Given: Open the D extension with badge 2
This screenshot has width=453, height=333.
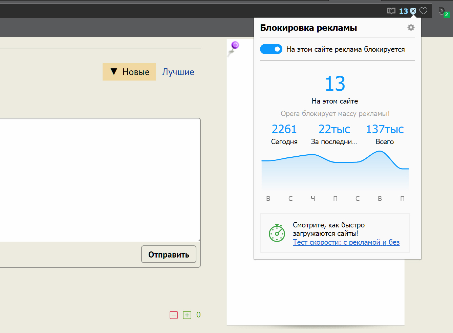Looking at the screenshot, I should coord(443,12).
